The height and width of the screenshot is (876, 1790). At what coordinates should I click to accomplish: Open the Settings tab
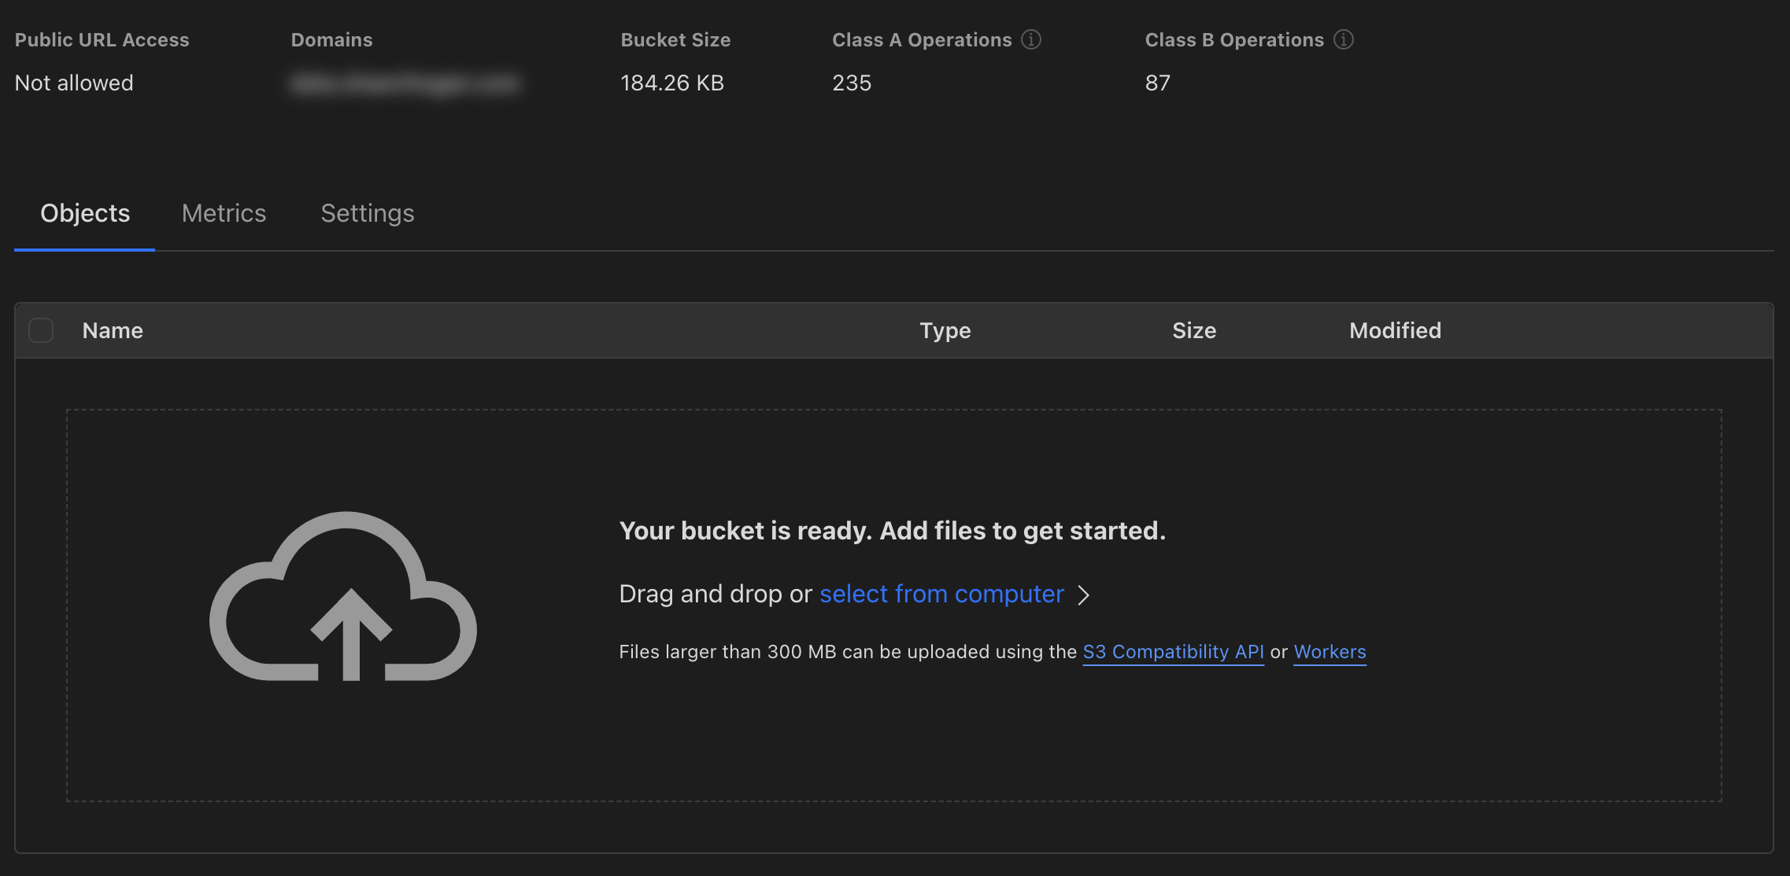367,214
